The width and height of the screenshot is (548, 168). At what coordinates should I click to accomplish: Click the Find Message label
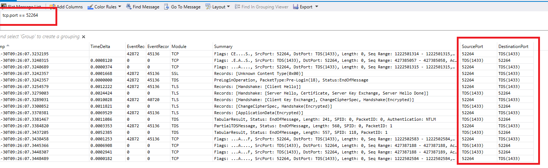click(x=146, y=7)
